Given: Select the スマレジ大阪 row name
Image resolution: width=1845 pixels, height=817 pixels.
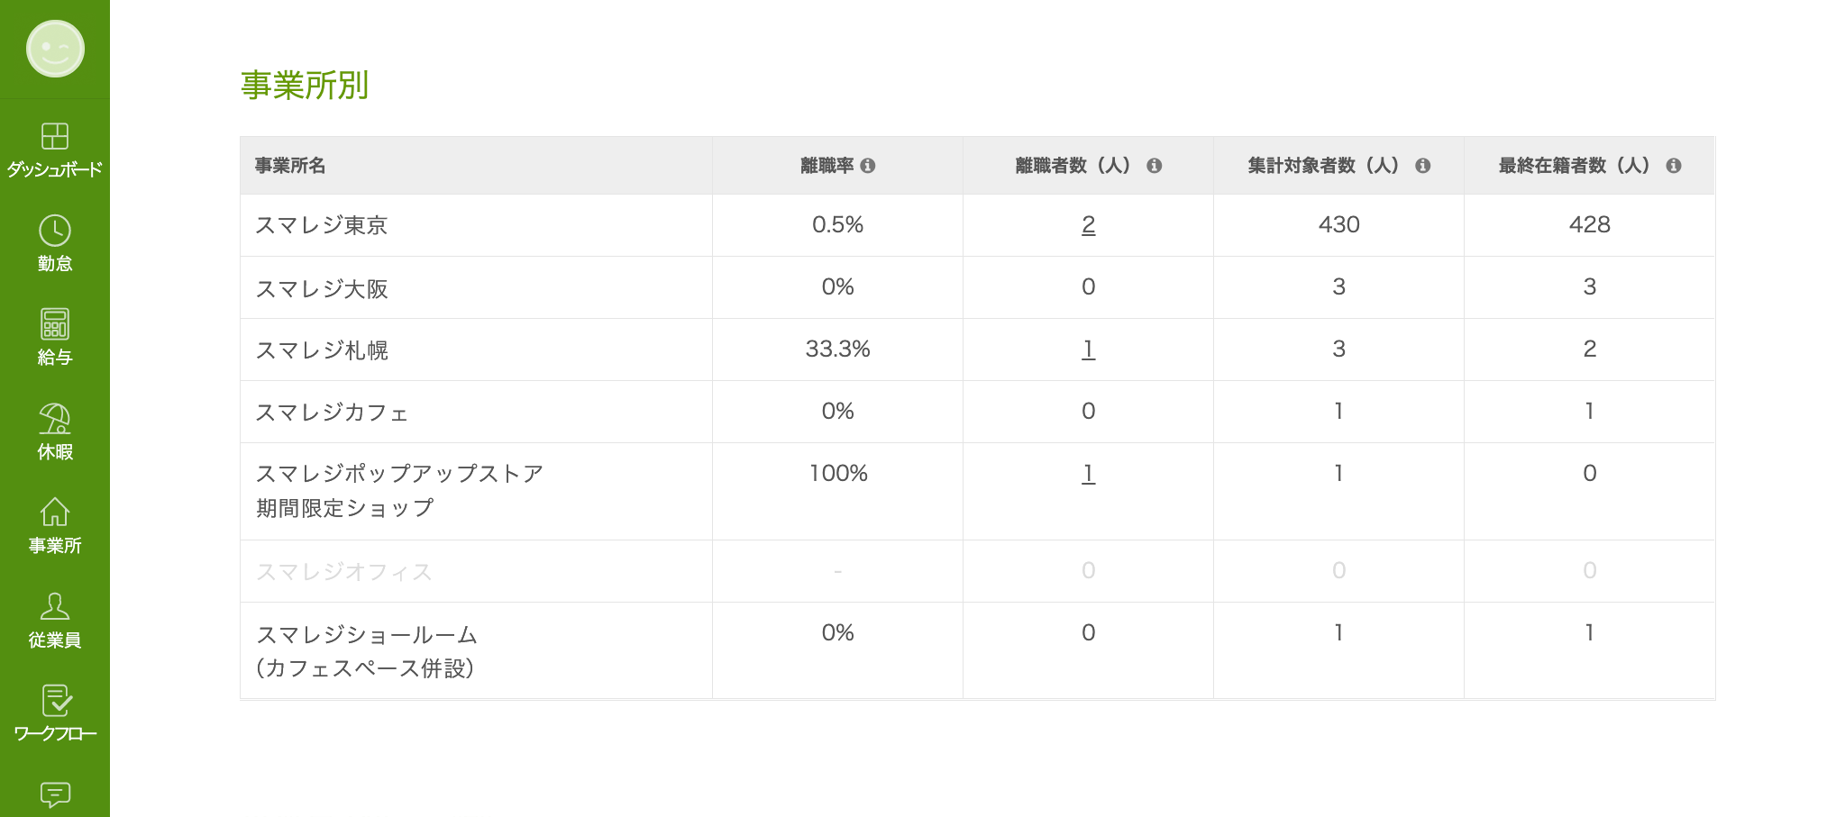Looking at the screenshot, I should (x=322, y=288).
